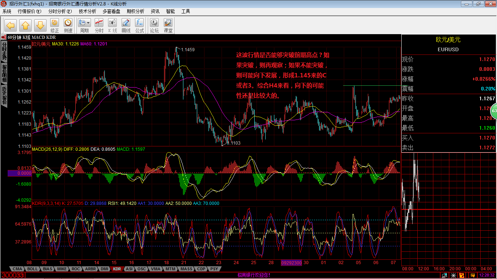Click the 1.1459 high price label
Screen dimensions: 497x279
pyautogui.click(x=188, y=49)
